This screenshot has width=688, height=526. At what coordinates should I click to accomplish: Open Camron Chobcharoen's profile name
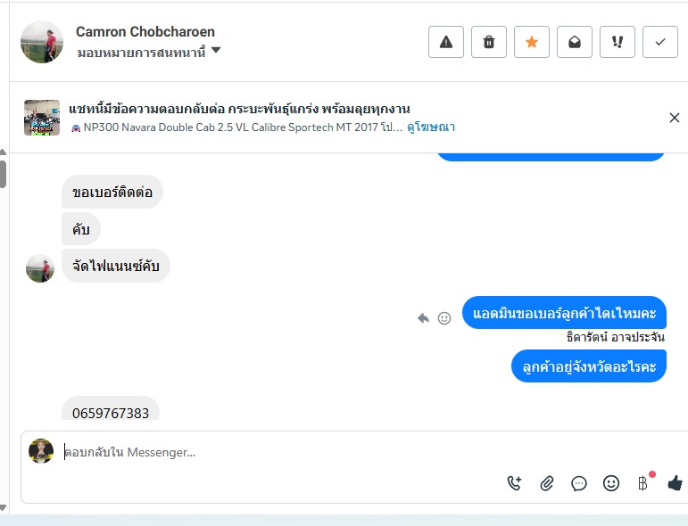coord(145,32)
